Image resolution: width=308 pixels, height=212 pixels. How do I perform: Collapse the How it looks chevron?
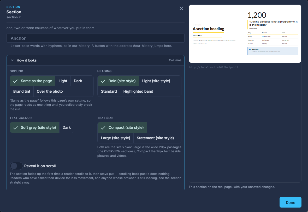pyautogui.click(x=12, y=60)
